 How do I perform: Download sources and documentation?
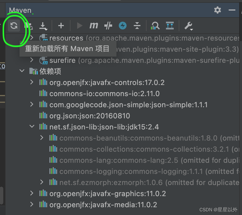pyautogui.click(x=43, y=26)
